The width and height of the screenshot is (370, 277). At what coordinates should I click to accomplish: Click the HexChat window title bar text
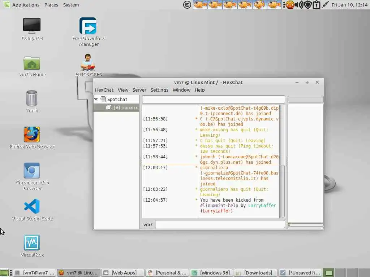coord(208,82)
